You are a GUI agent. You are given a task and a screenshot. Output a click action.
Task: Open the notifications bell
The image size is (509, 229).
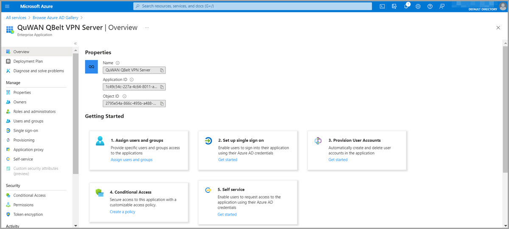pyautogui.click(x=406, y=6)
